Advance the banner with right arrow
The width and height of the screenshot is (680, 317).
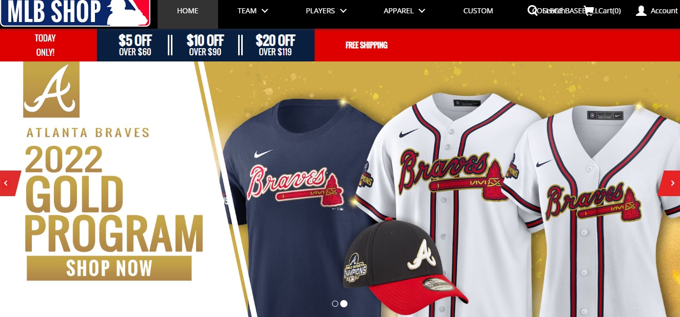pyautogui.click(x=670, y=183)
